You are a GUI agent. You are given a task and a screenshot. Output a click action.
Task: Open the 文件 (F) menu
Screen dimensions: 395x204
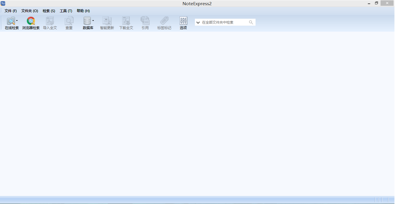tap(11, 11)
